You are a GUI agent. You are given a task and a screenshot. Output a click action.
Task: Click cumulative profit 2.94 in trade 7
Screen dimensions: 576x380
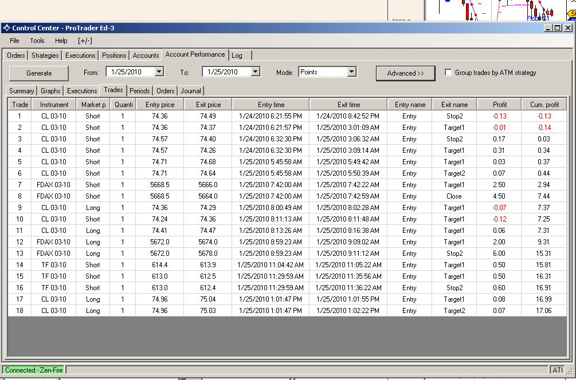(544, 184)
